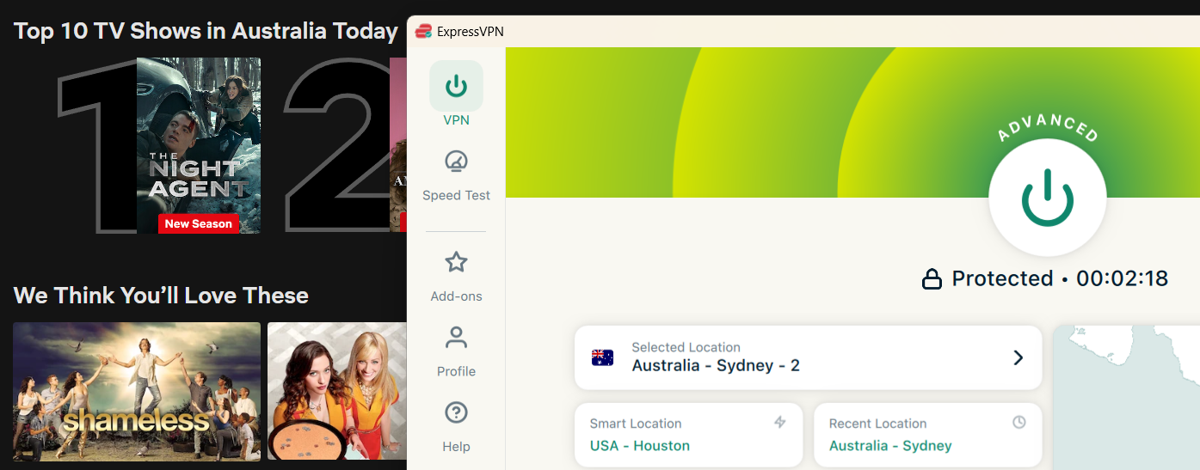Open the VPN tab in ExpressVPN sidebar
This screenshot has height=470, width=1200.
click(456, 95)
